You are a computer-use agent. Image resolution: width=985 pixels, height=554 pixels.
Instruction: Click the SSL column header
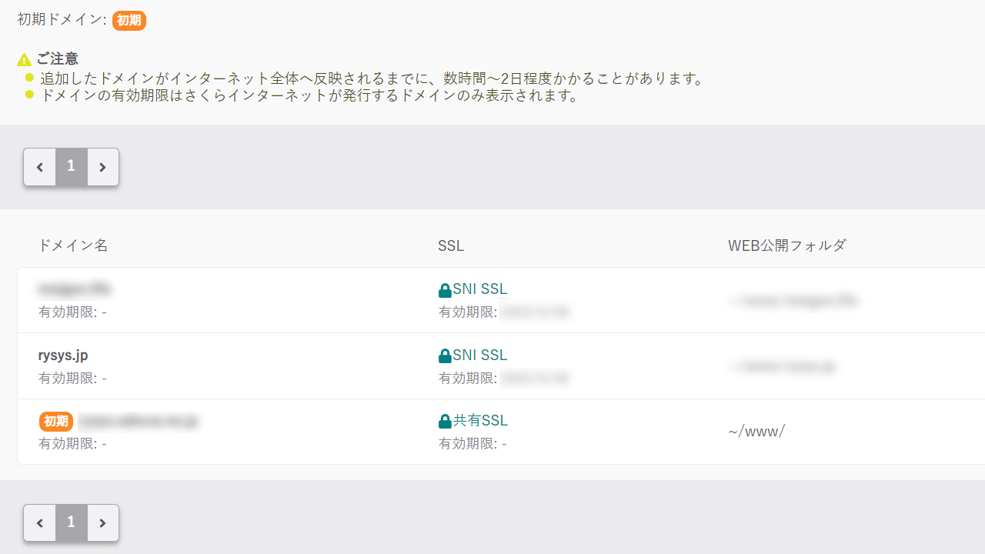pyautogui.click(x=451, y=245)
